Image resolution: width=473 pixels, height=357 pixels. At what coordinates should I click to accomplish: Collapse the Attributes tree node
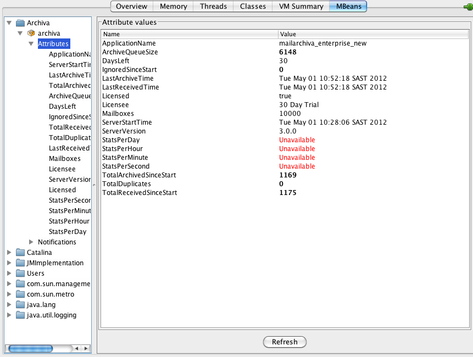coord(31,44)
